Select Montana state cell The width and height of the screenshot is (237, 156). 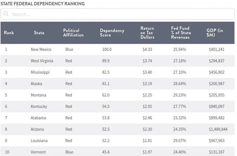38,95
